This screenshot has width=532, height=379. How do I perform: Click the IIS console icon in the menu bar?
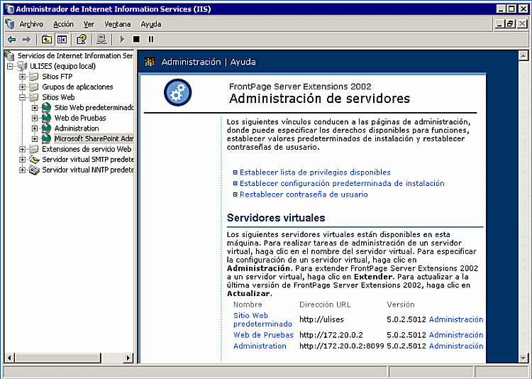[10, 24]
